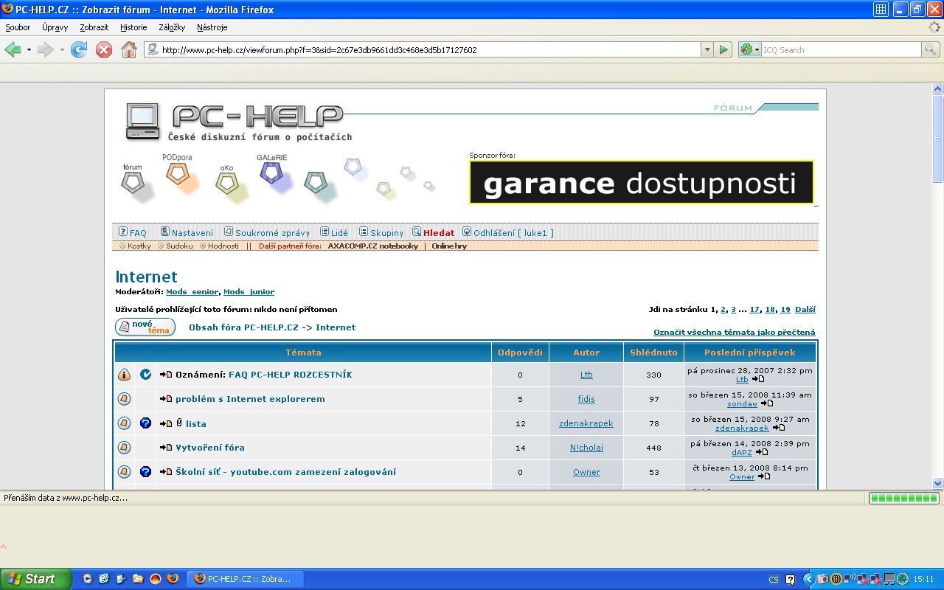Screen dimensions: 944x590
Task: Click the 'Další' next page link
Action: [805, 310]
